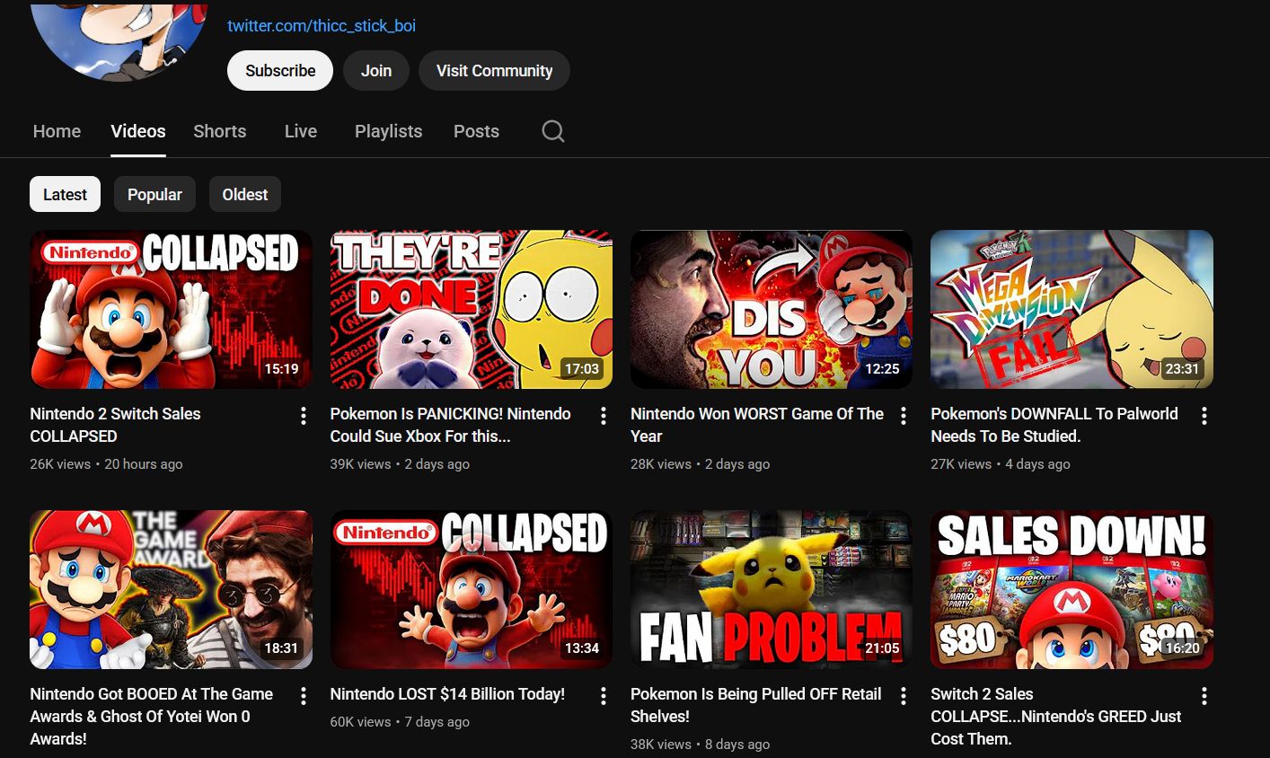Click the '60K views • 7 days ago' text
Screen dimensions: 1270x758
[x=400, y=722]
